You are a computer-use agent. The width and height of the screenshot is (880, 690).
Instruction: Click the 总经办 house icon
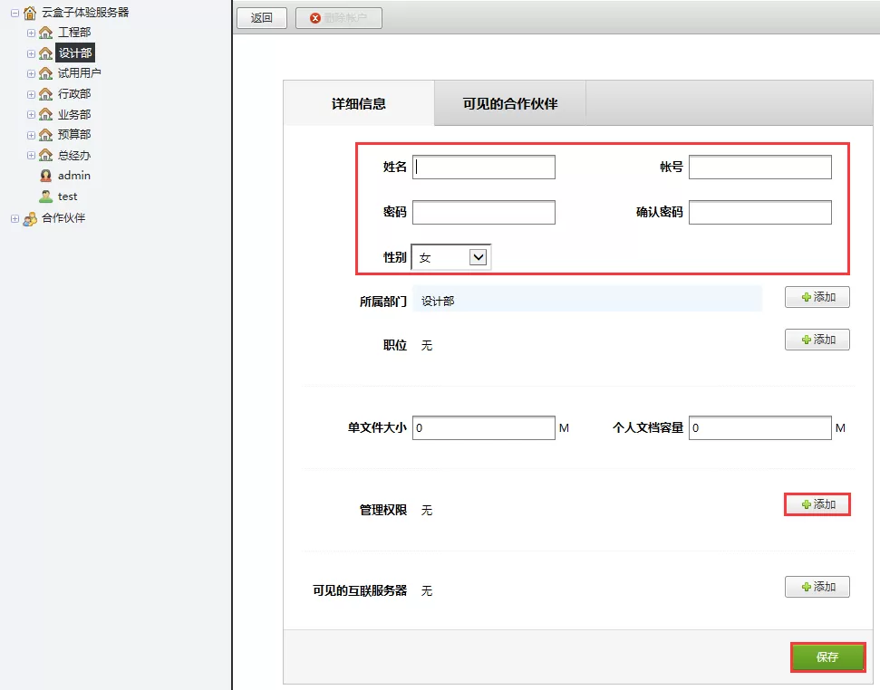(45, 155)
